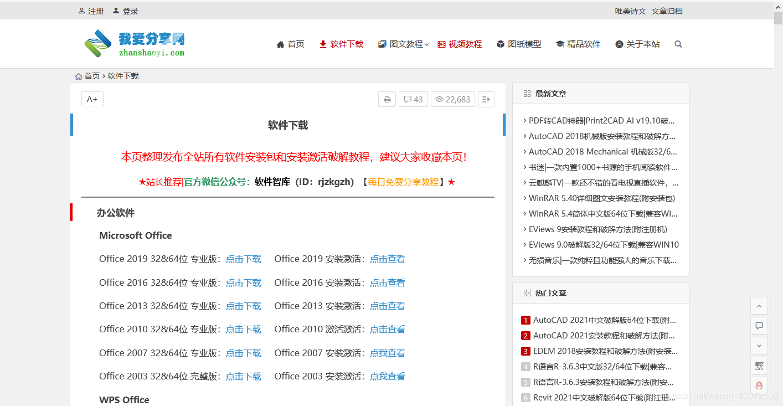The image size is (783, 406).
Task: Open 图纸模型 navigation item
Action: pos(519,44)
